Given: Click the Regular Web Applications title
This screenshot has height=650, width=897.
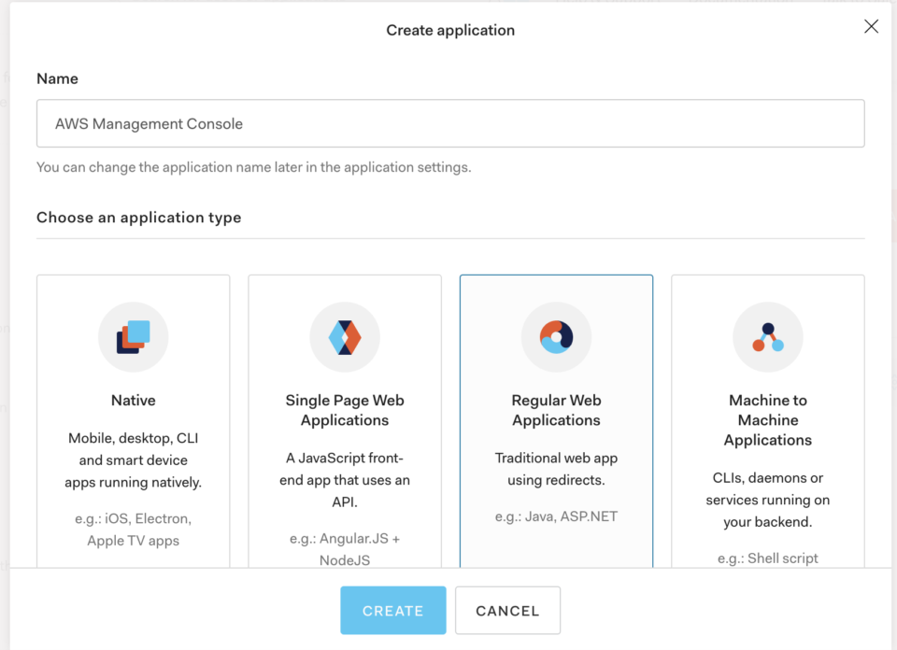Looking at the screenshot, I should [x=556, y=410].
